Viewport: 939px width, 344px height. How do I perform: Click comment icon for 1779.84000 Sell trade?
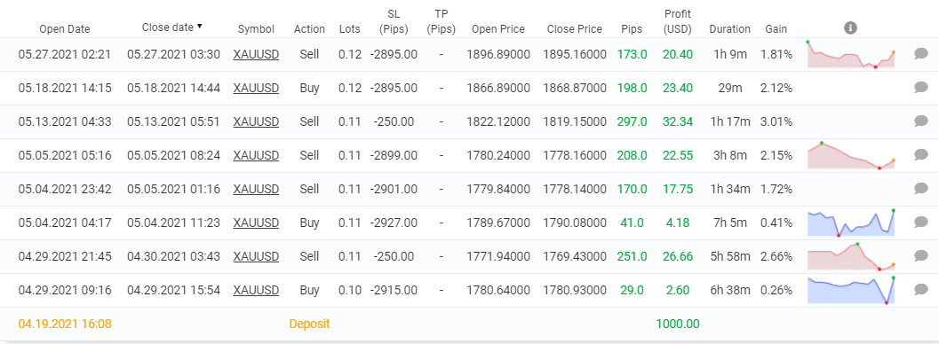[921, 189]
